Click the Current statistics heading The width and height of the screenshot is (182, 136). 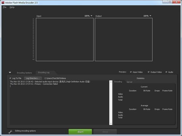point(144,87)
